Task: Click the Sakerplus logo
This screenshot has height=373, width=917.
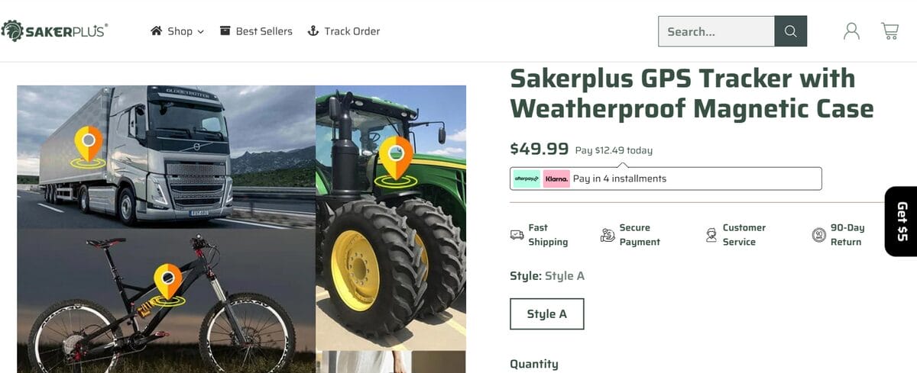Action: tap(54, 31)
